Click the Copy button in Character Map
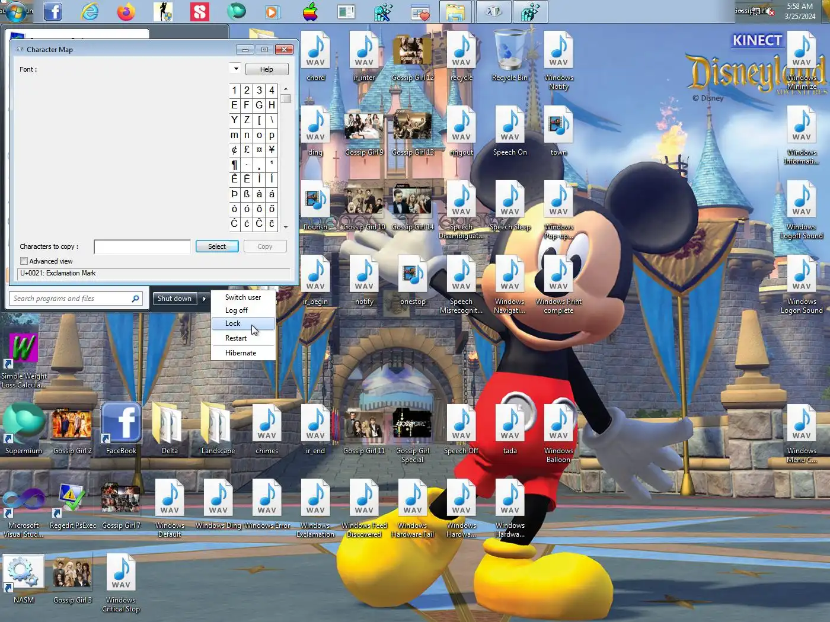Image resolution: width=830 pixels, height=622 pixels. coord(265,246)
